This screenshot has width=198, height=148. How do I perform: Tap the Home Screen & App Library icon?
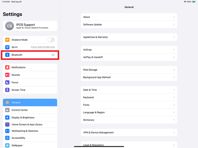(x=7, y=125)
